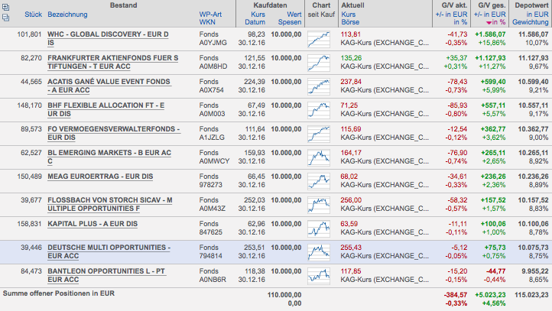This screenshot has width=552, height=311.
Task: Collapse all rows with the minus icon
Action: point(5,18)
